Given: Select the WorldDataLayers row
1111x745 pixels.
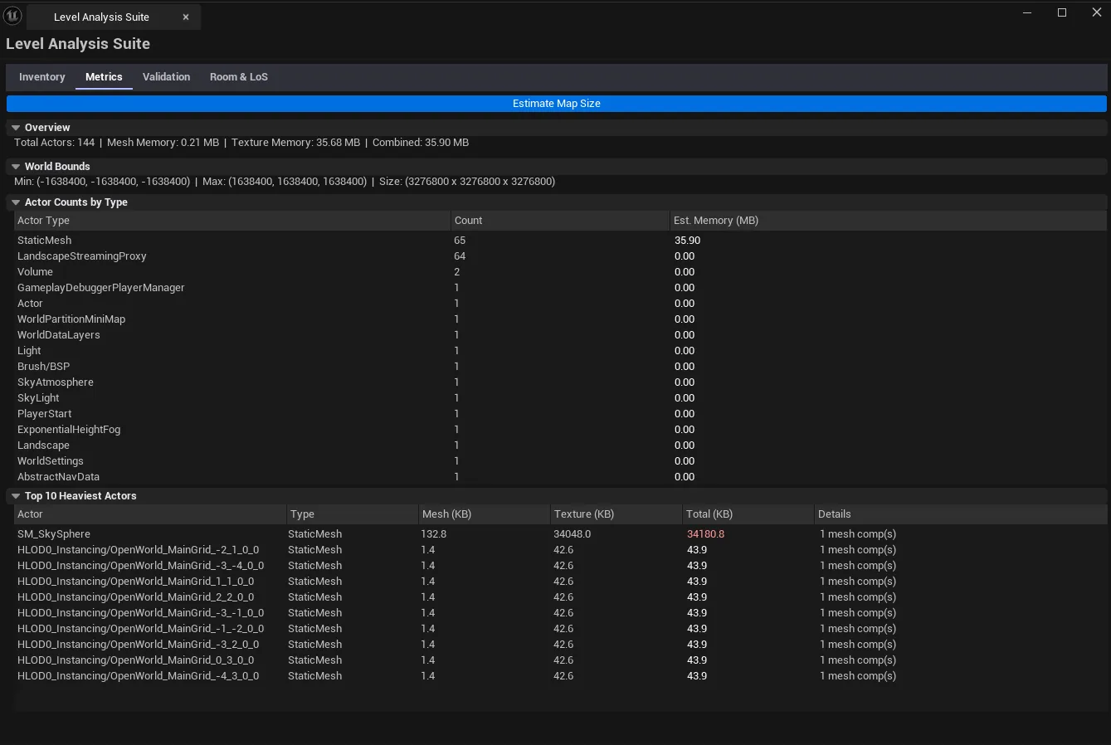Looking at the screenshot, I should pos(560,335).
